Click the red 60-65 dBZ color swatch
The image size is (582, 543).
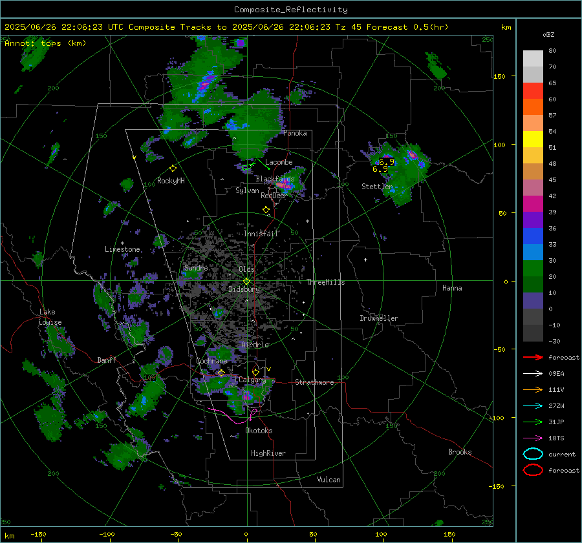(x=533, y=91)
